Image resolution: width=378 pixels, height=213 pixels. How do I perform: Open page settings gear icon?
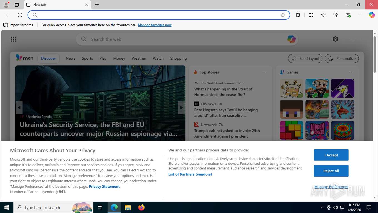335,39
